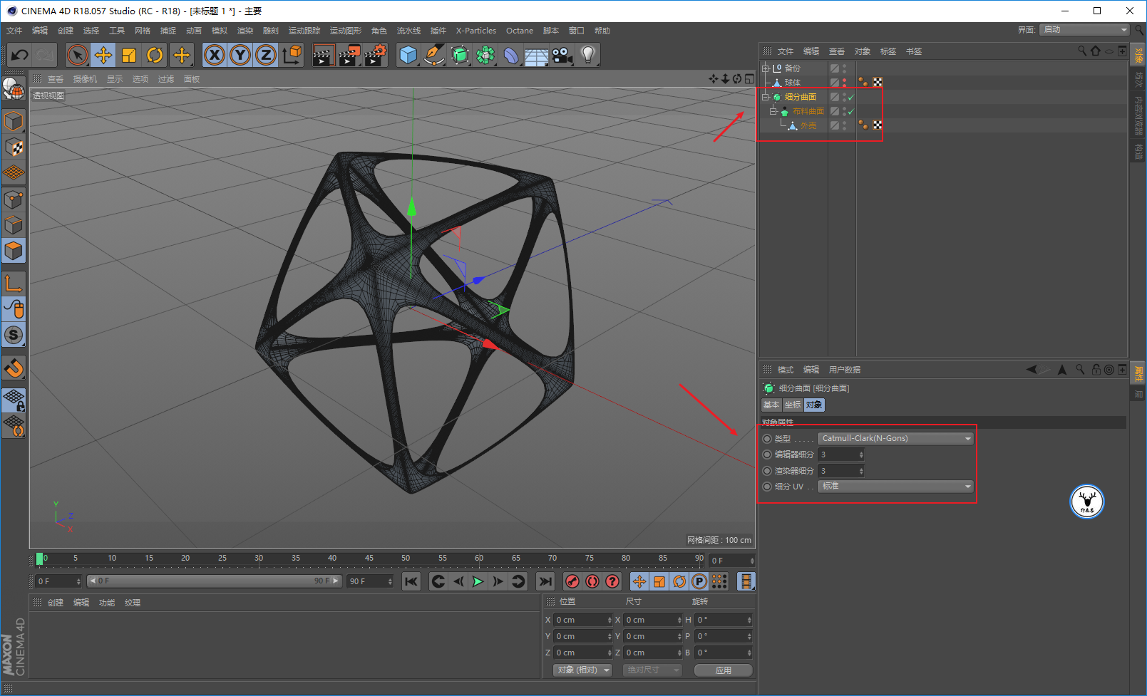1147x696 pixels.
Task: Click the Undo arrow icon
Action: pyautogui.click(x=20, y=55)
